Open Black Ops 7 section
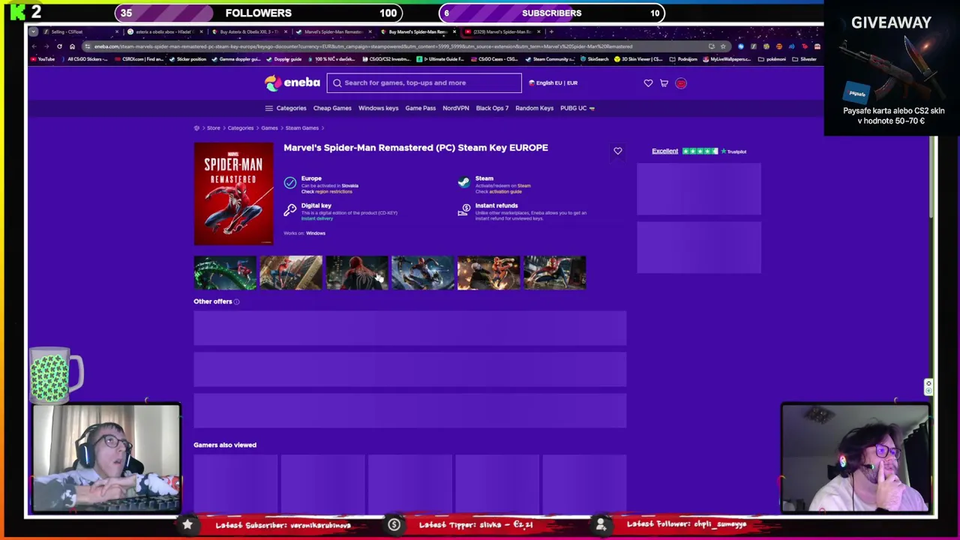Viewport: 960px width, 540px height. (492, 108)
